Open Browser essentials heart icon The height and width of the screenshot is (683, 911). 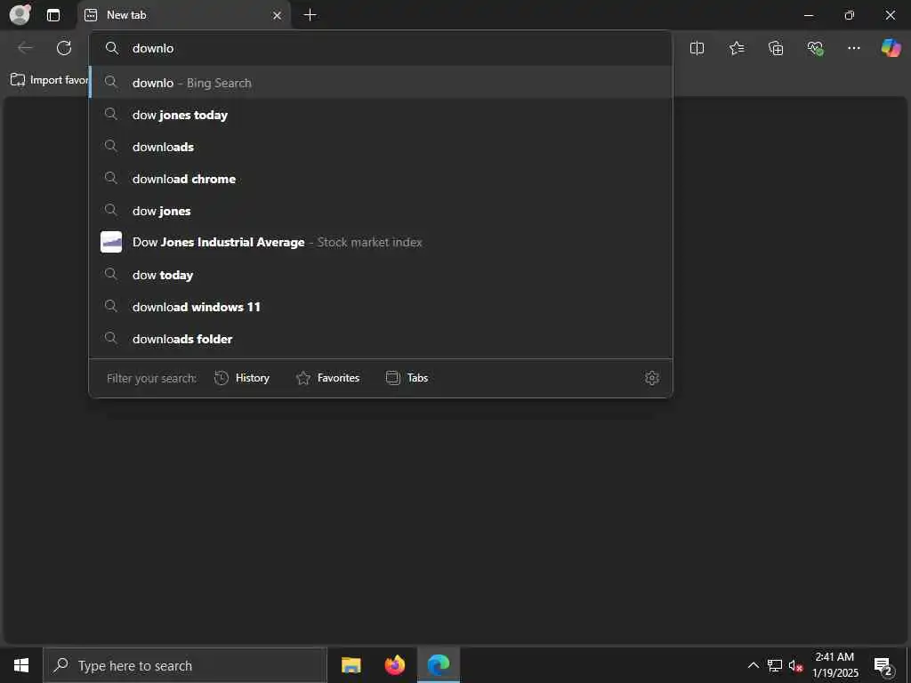(x=815, y=48)
